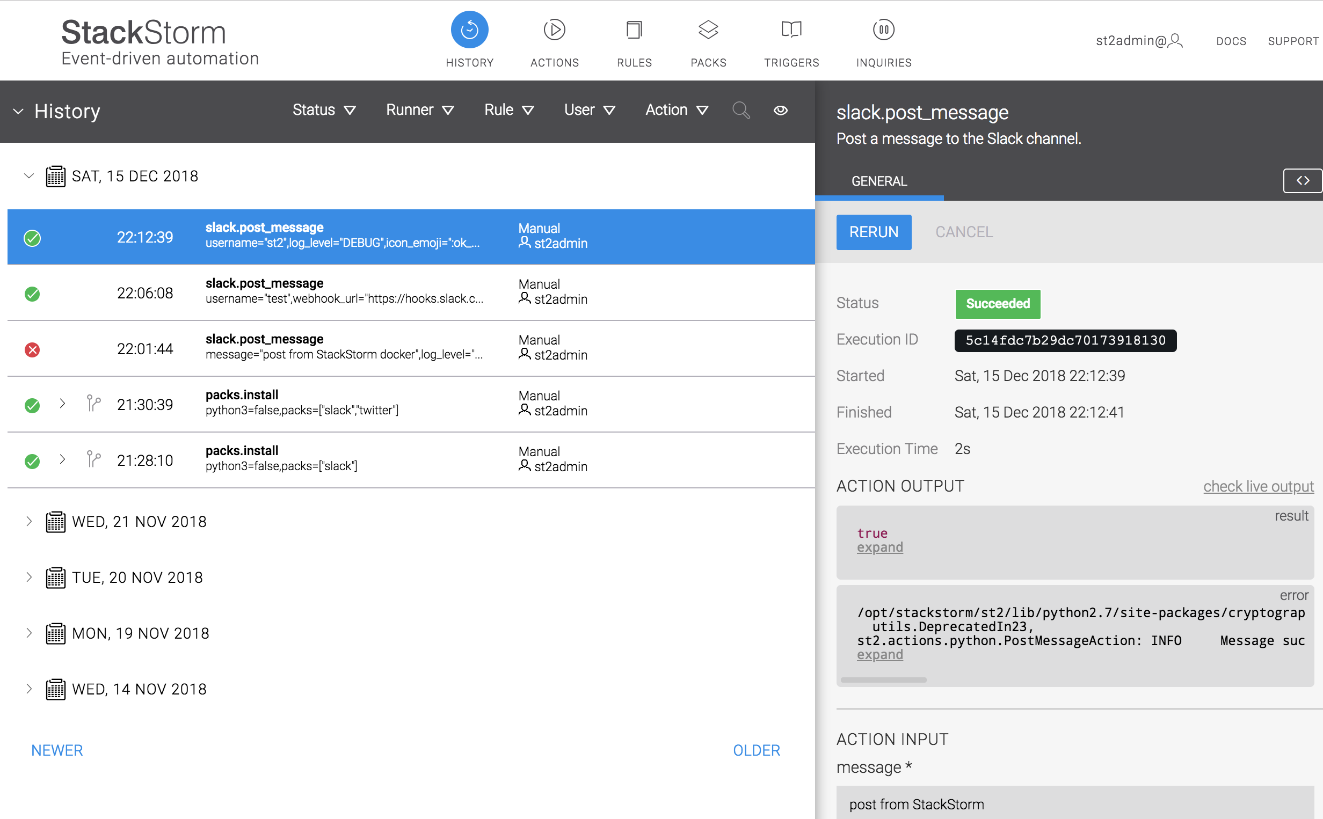Click calendar icon for Mon, 19 Nov 2018
Screen dimensions: 1323x819
click(x=55, y=633)
